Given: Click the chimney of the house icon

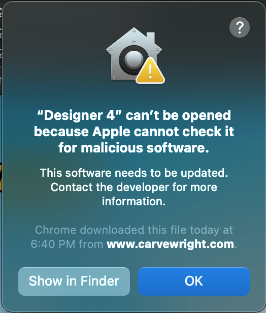Looking at the screenshot, I should (x=151, y=37).
